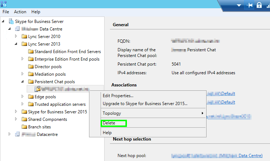Click Standard Edition Front End Servers folder icon
Screen dimensions: 270x161
31,51
